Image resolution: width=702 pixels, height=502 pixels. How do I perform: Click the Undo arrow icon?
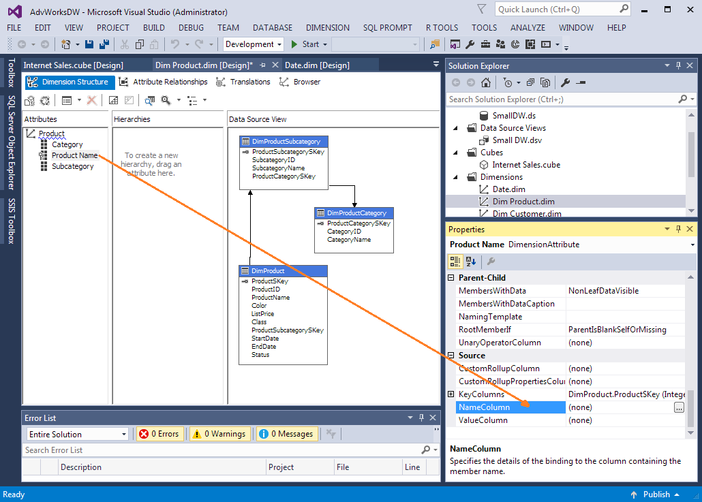(x=174, y=44)
